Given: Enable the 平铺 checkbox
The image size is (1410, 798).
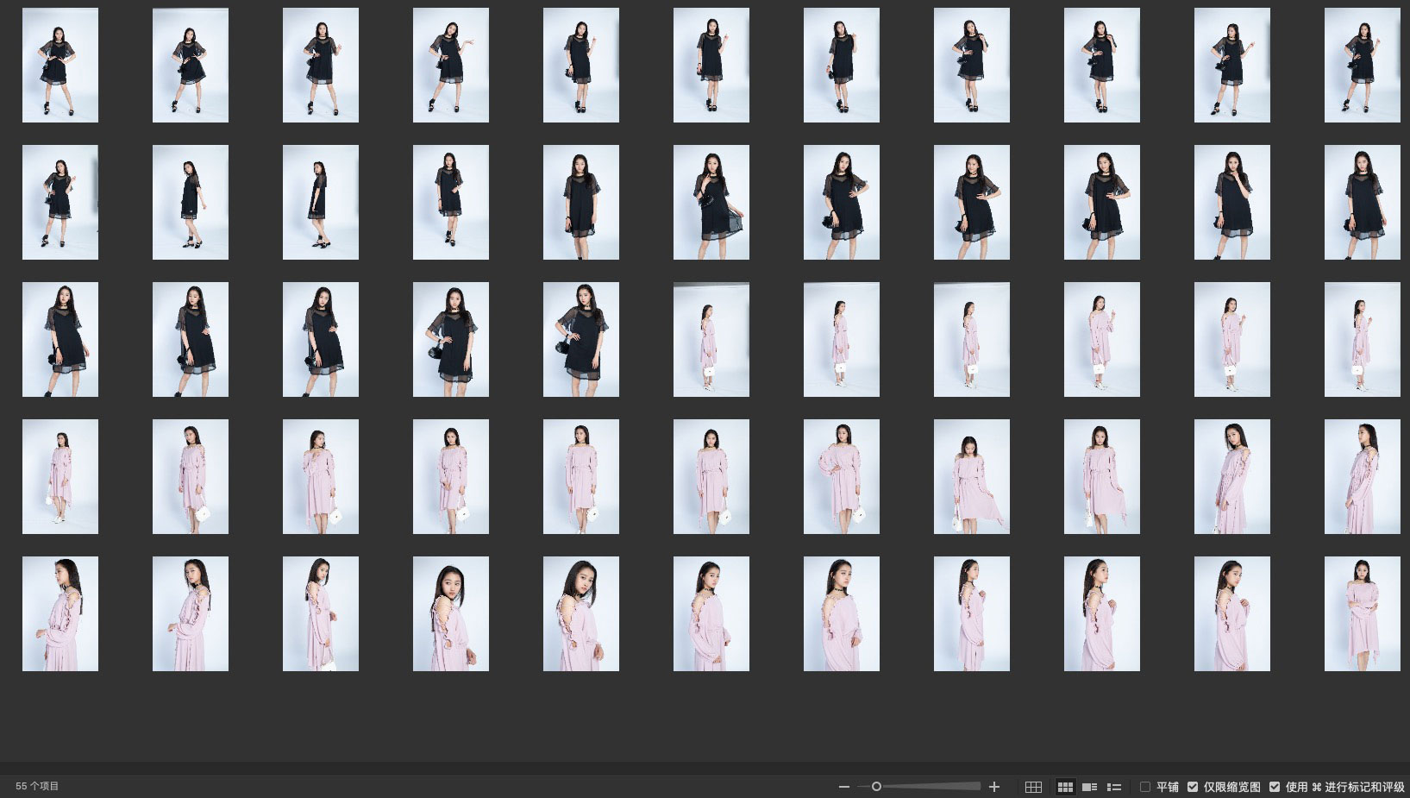Looking at the screenshot, I should pyautogui.click(x=1145, y=787).
